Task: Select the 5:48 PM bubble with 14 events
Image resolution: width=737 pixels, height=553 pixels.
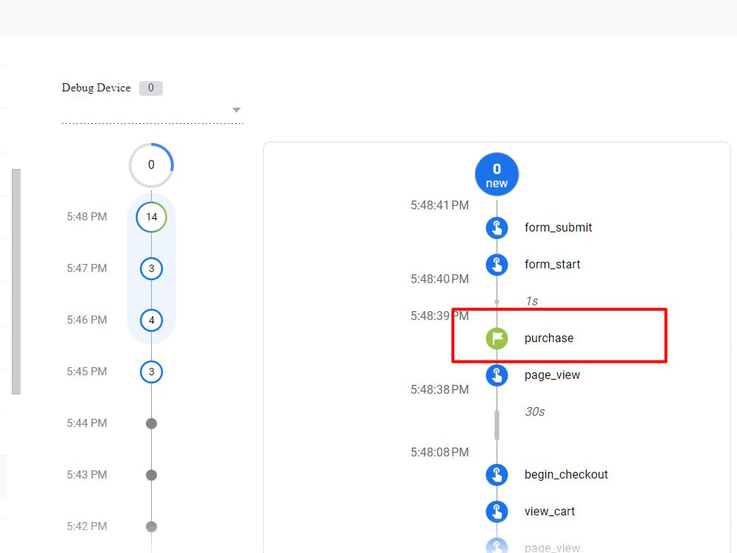Action: (151, 217)
